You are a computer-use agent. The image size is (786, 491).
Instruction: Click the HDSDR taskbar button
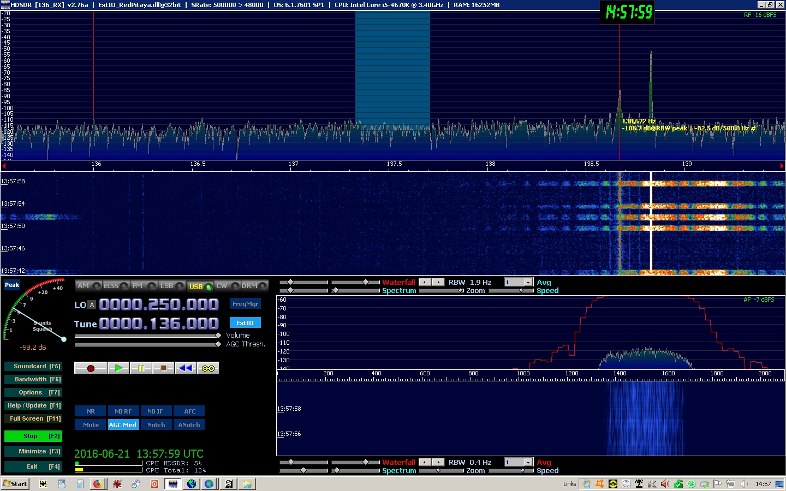coord(173,484)
